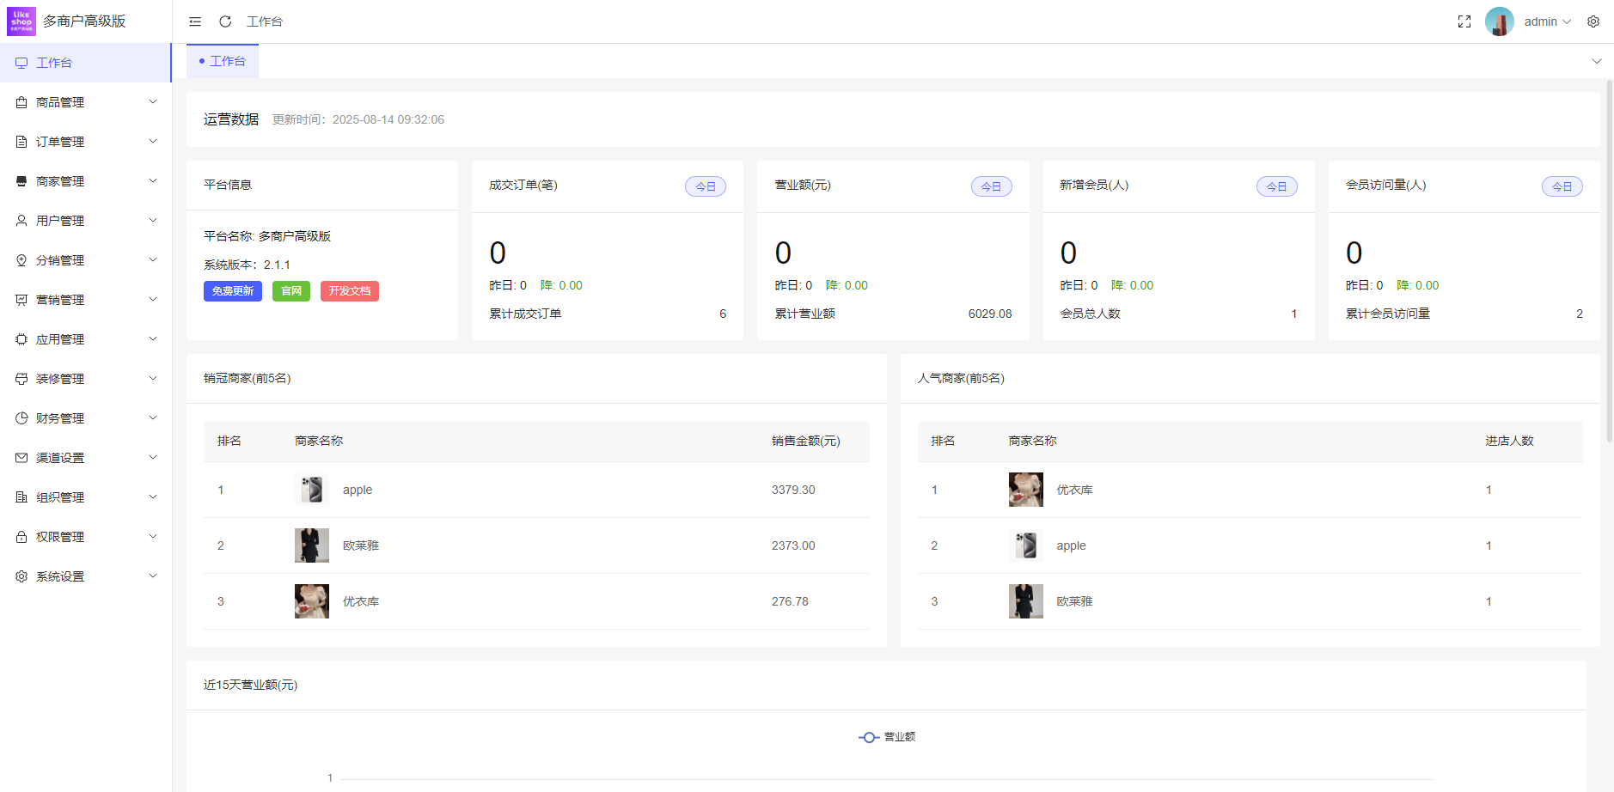The width and height of the screenshot is (1614, 792).
Task: Open the settings gear icon in header
Action: pos(1593,21)
